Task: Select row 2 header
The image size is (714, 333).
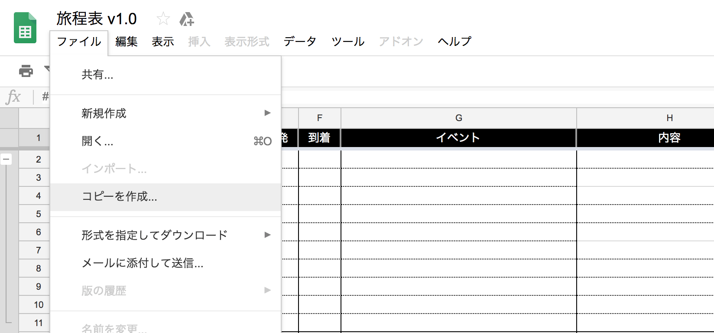Action: point(34,160)
